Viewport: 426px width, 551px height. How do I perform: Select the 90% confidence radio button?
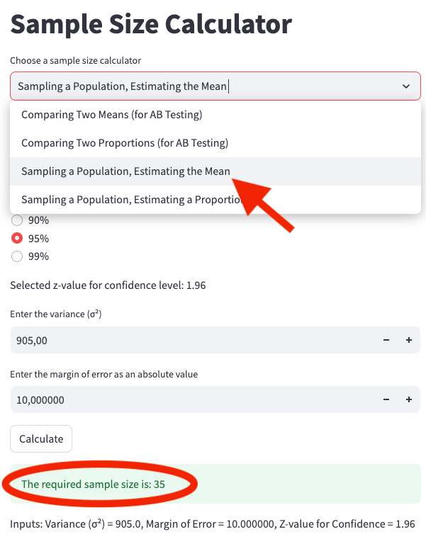[x=18, y=220]
